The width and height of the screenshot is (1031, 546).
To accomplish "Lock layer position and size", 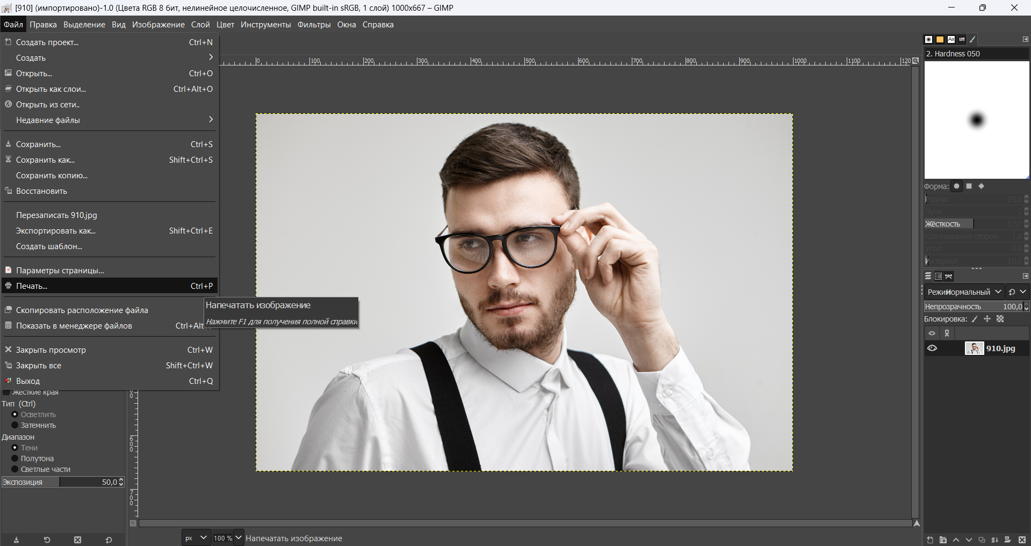I will tap(987, 319).
